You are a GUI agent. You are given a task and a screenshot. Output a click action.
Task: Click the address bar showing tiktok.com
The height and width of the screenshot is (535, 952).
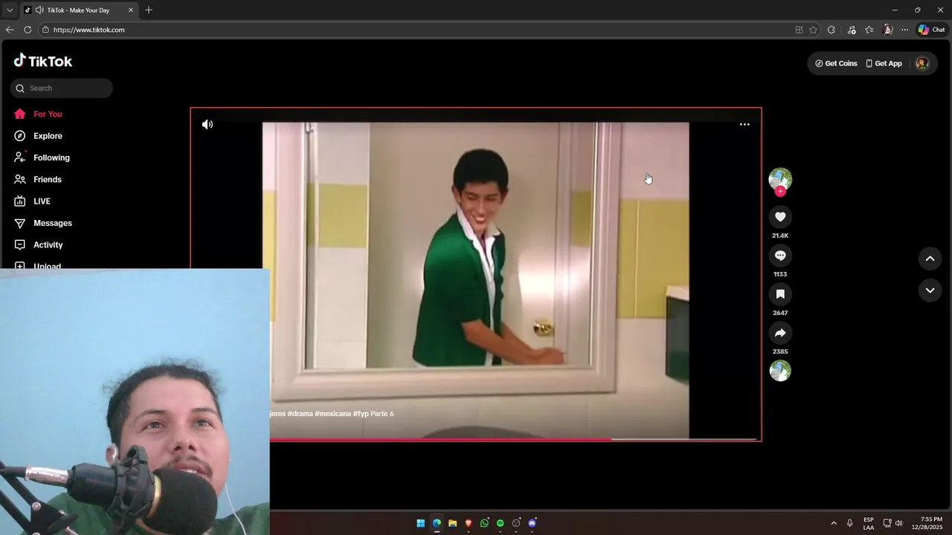coord(416,30)
